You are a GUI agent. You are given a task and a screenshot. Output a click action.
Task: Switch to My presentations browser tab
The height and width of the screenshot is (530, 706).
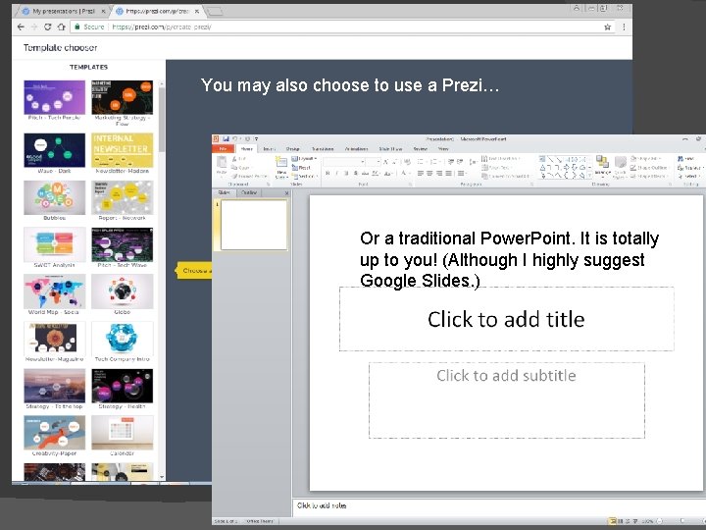coord(64,11)
